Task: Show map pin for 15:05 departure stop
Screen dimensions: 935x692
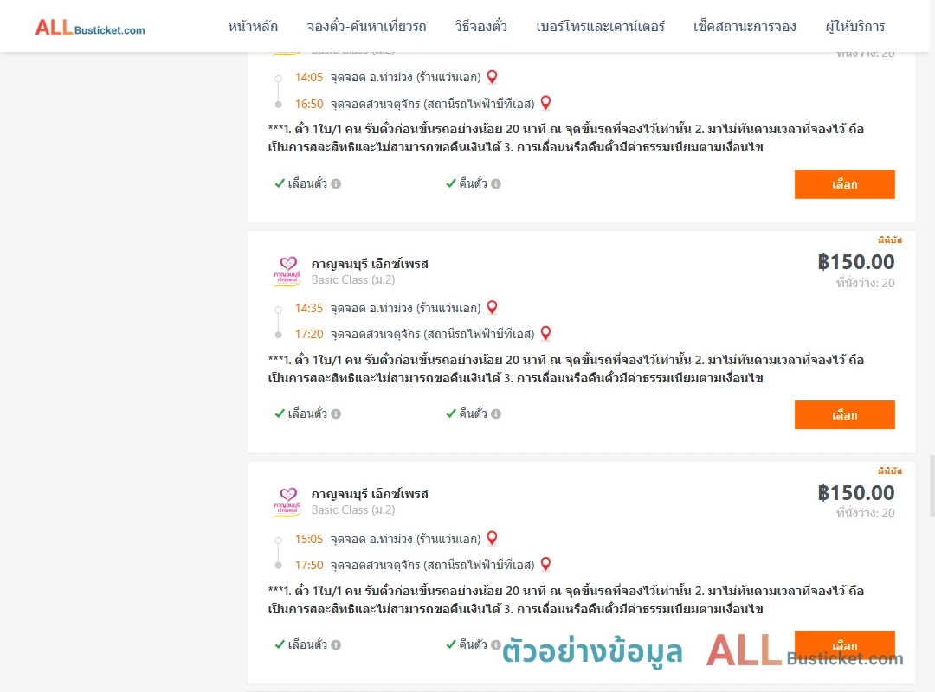Action: tap(492, 538)
